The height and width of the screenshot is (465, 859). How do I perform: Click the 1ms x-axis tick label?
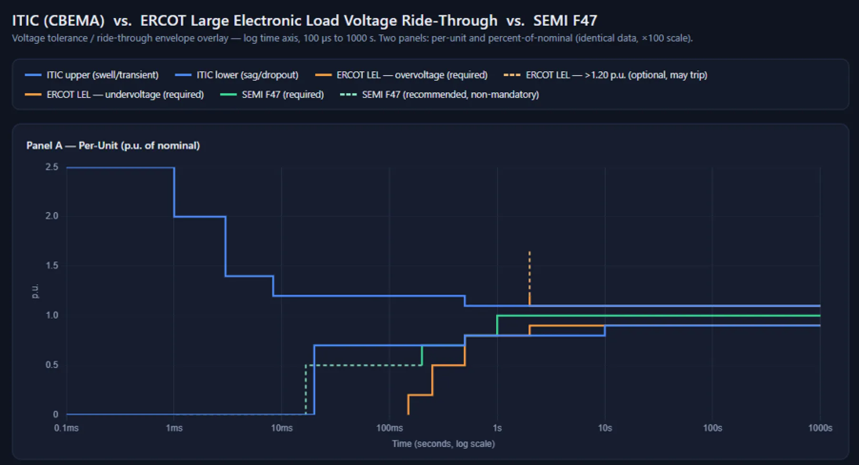coord(174,428)
